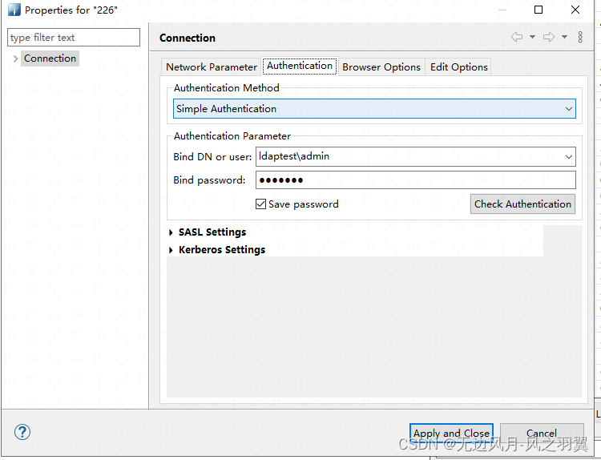Open the back history dropdown arrow

pyautogui.click(x=532, y=37)
